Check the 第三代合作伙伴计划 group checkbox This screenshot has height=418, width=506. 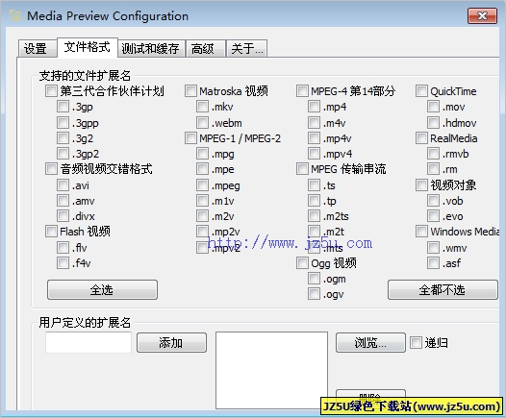(x=51, y=91)
